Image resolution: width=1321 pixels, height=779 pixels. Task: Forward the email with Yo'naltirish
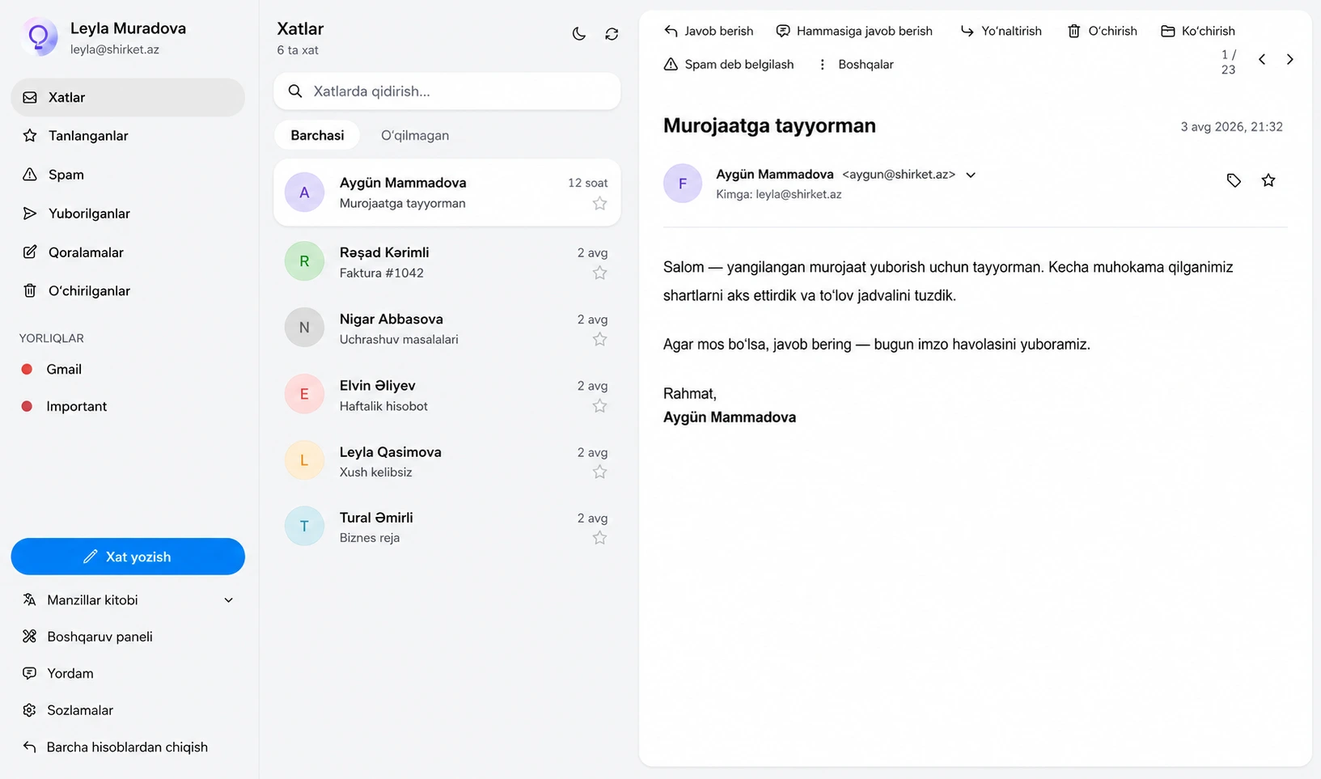click(1001, 31)
